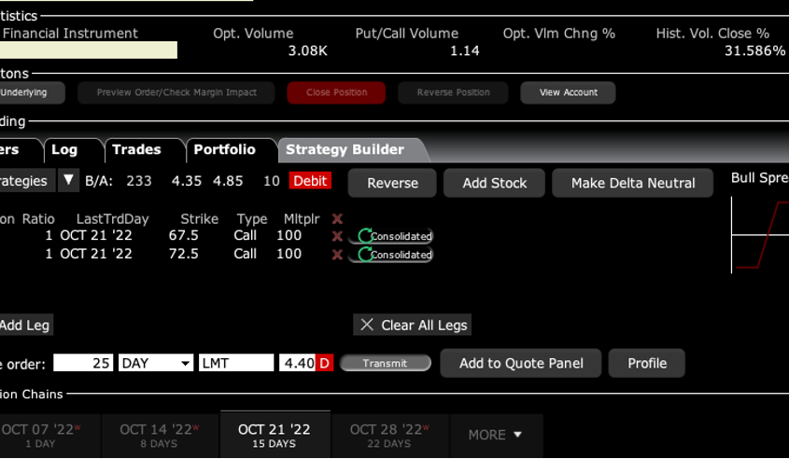This screenshot has width=789, height=459.
Task: Click Clear All Legs
Action: [x=413, y=326]
